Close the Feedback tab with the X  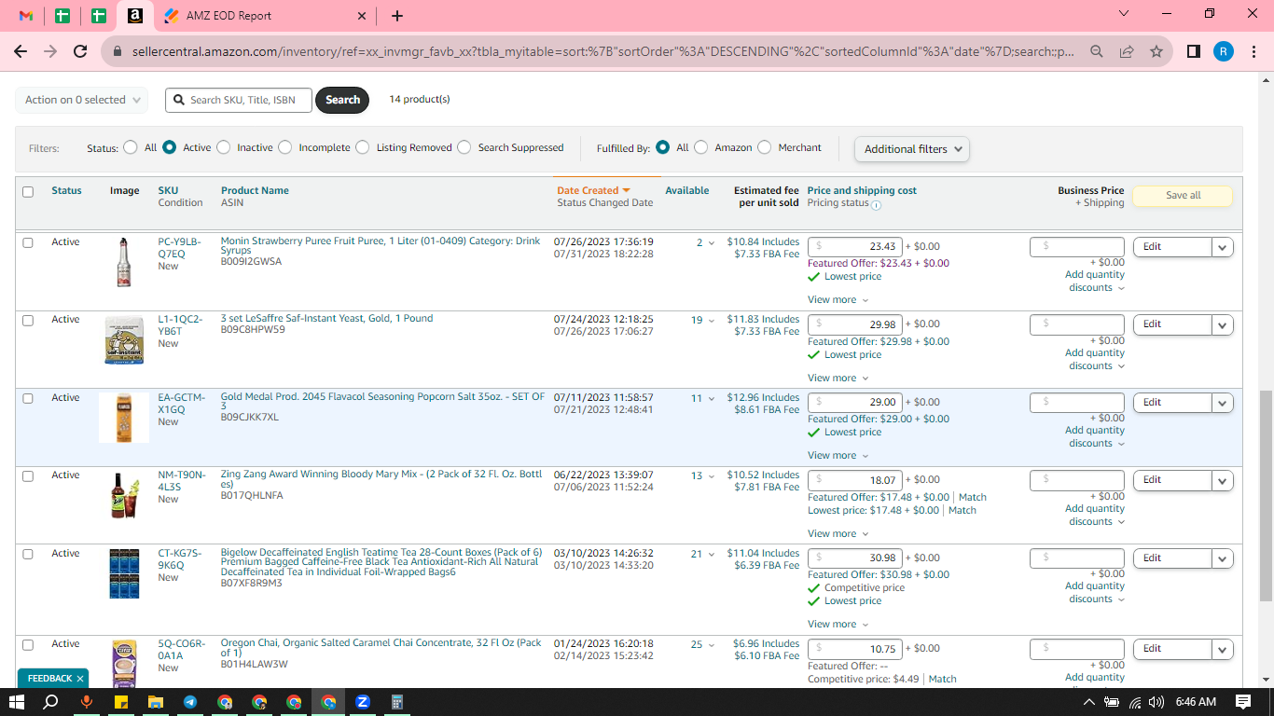pyautogui.click(x=80, y=679)
